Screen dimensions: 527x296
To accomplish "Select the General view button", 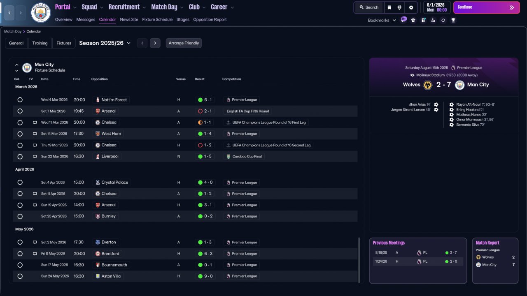I will point(16,43).
